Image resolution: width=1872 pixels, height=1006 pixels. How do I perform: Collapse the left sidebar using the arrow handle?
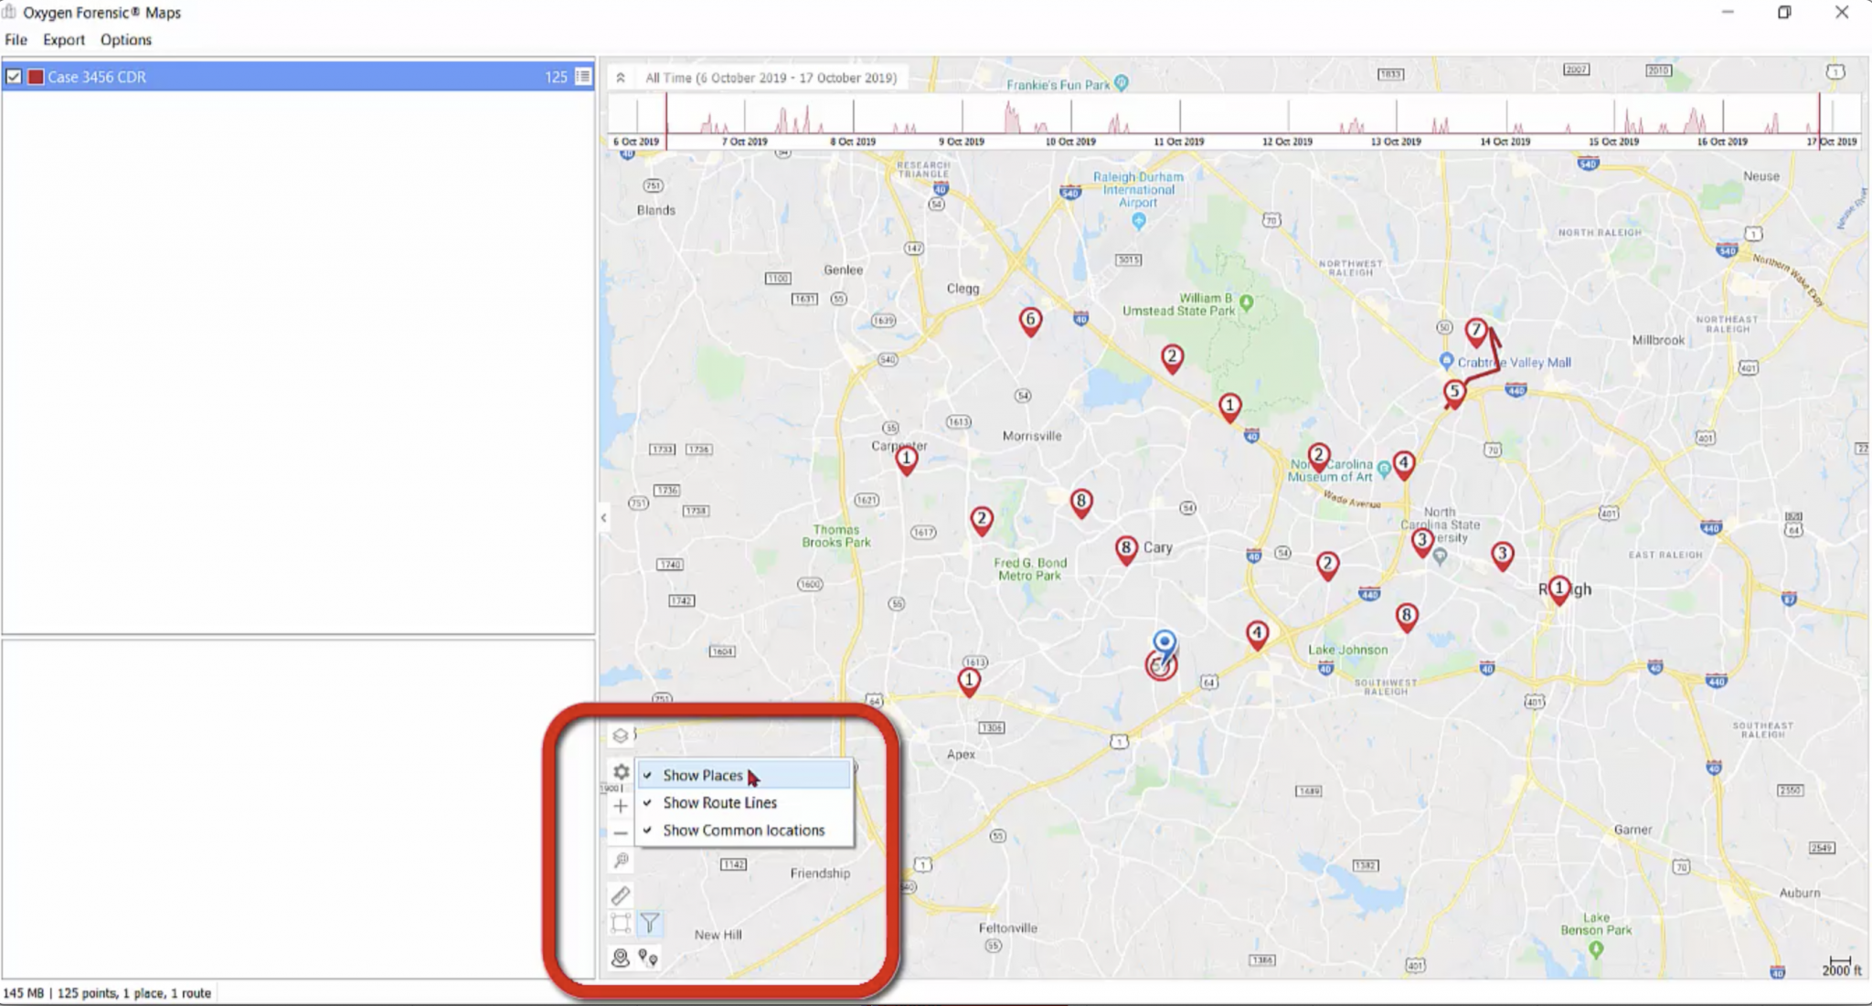(x=604, y=517)
